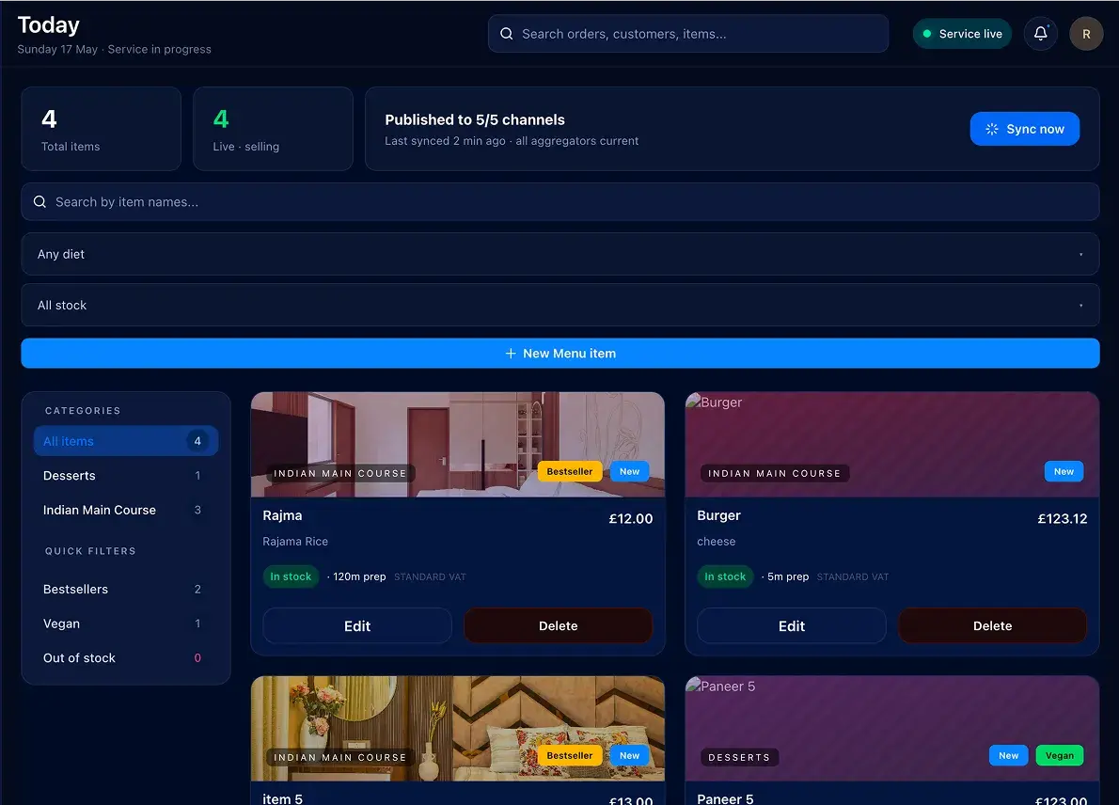Click the item 5 card photo
This screenshot has width=1119, height=805.
click(457, 728)
